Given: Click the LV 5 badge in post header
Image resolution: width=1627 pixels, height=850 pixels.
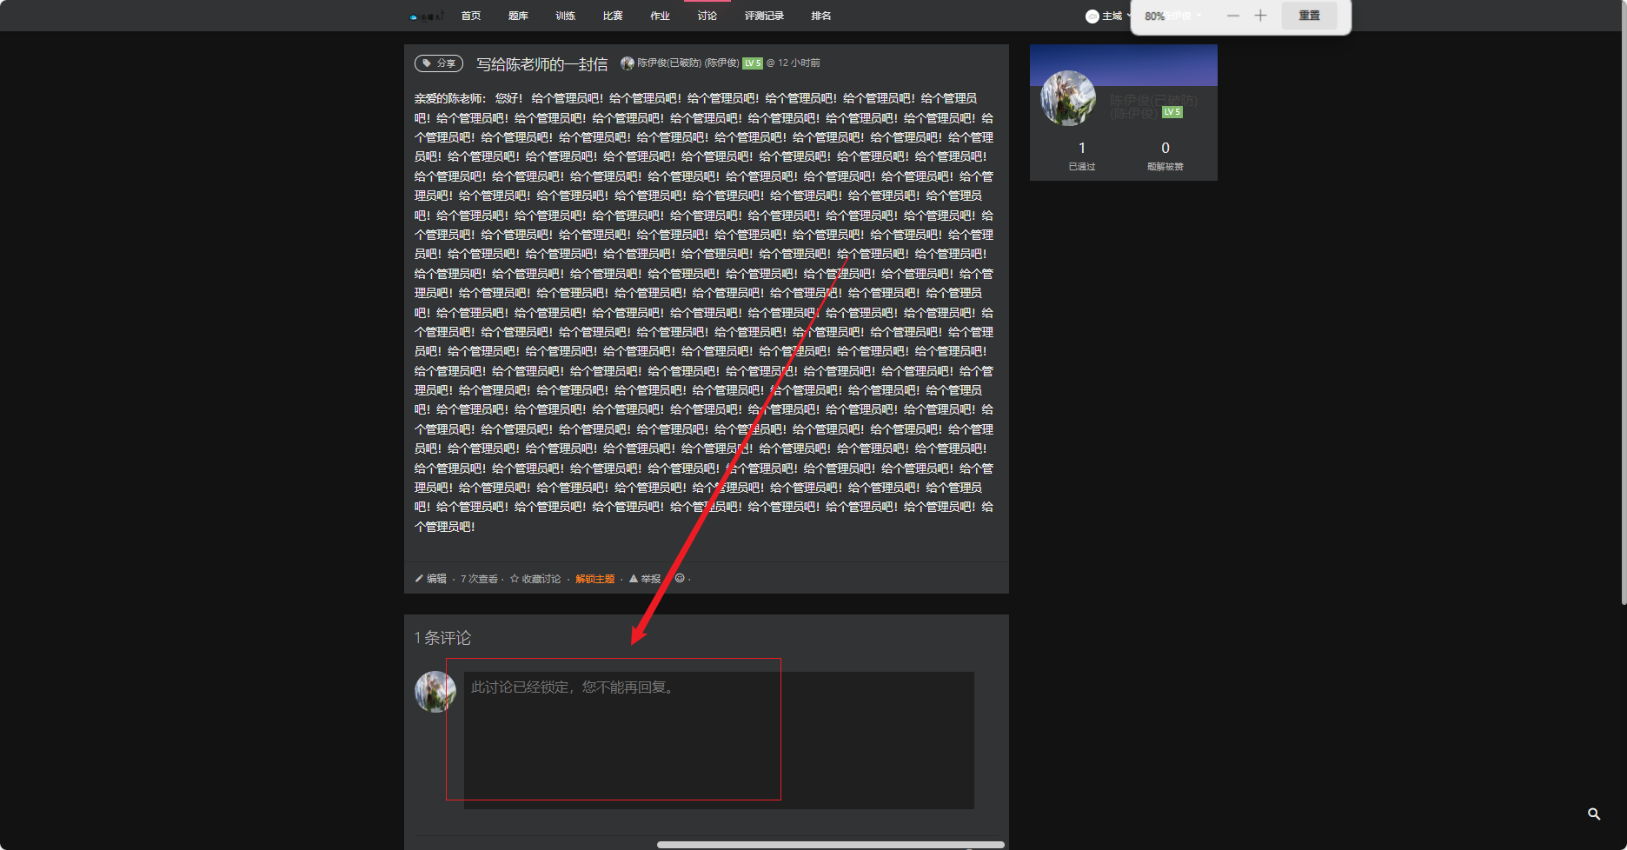Looking at the screenshot, I should [x=753, y=63].
